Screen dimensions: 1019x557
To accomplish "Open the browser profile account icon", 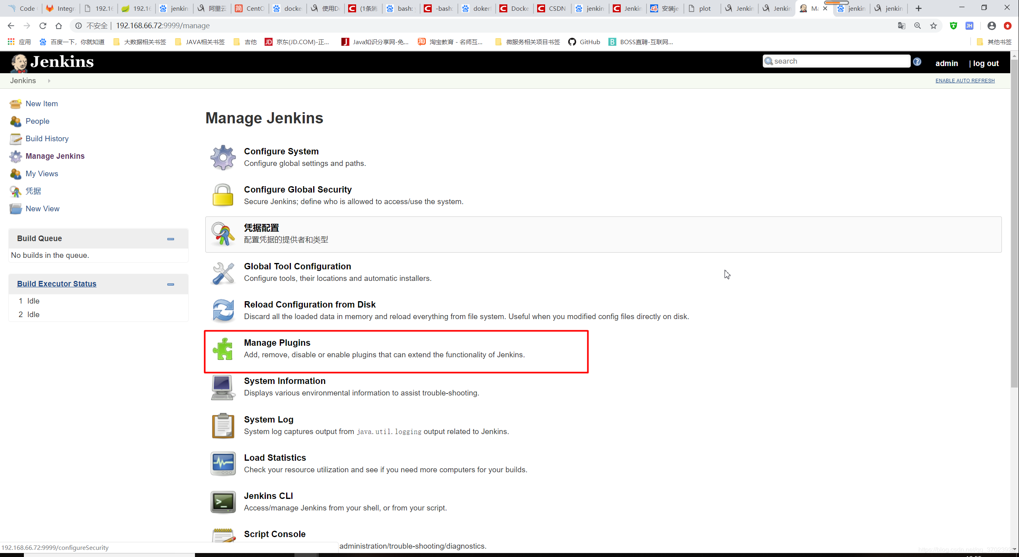I will (992, 26).
